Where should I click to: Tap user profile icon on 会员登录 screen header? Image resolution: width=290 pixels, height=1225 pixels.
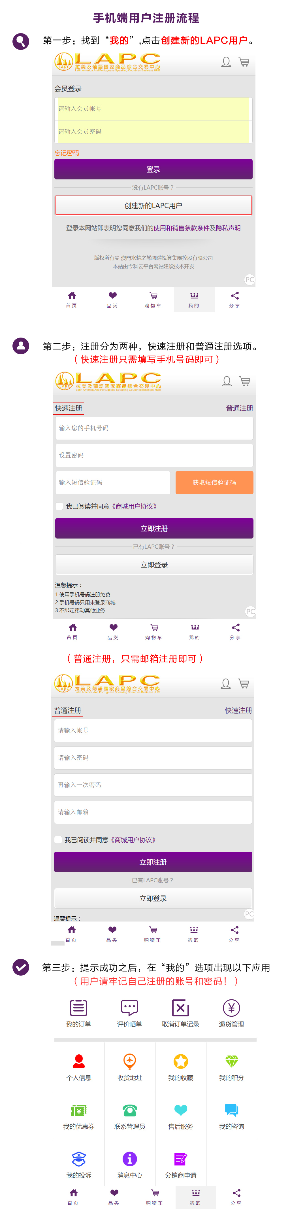pyautogui.click(x=226, y=62)
